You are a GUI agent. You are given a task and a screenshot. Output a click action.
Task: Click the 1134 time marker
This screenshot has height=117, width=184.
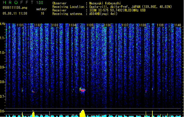tap(73, 25)
